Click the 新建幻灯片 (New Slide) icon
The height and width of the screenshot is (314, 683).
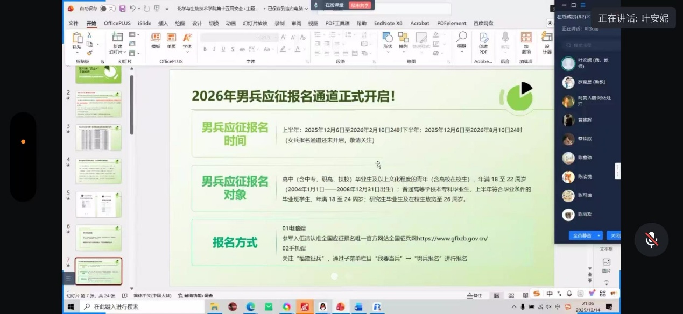(117, 38)
